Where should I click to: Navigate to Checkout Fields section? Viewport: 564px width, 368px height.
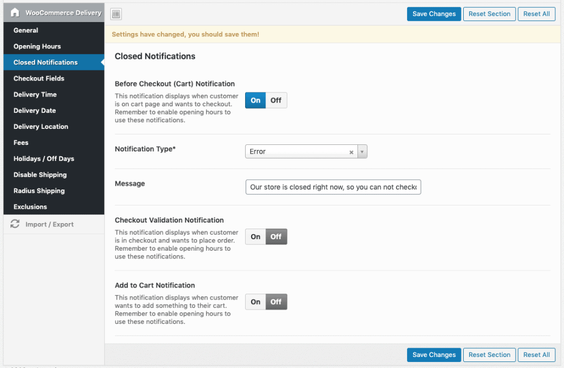tap(39, 78)
